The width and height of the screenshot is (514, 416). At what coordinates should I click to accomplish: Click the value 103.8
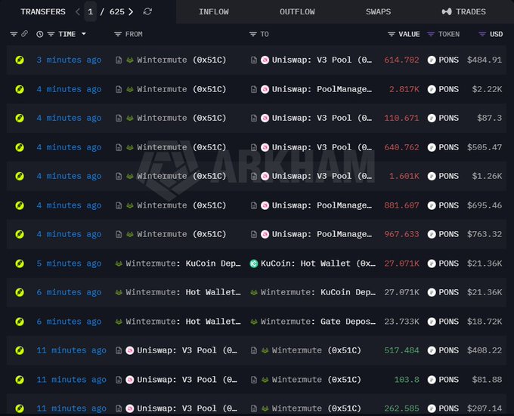click(407, 380)
